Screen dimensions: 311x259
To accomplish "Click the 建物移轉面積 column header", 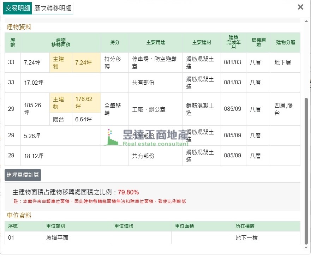I will pos(61,42).
